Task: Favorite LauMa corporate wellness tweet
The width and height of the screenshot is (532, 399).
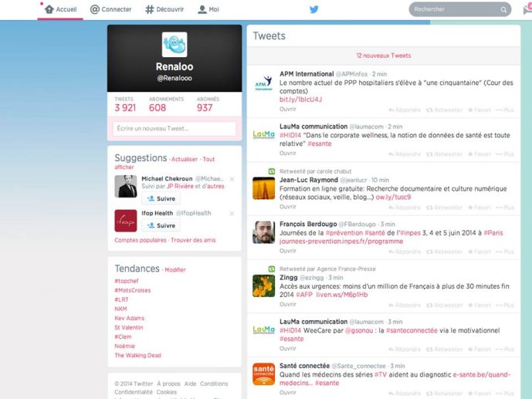Action: pyautogui.click(x=479, y=154)
